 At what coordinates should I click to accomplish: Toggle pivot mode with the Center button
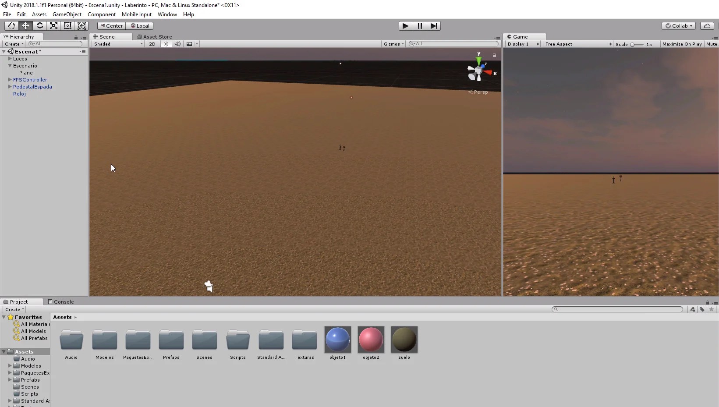(111, 26)
